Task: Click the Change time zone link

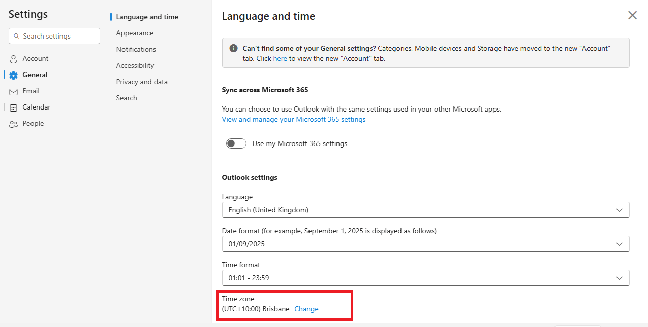Action: 306,309
